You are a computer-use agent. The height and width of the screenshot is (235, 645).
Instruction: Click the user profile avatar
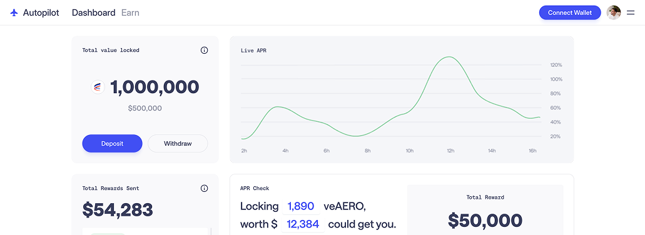[614, 12]
